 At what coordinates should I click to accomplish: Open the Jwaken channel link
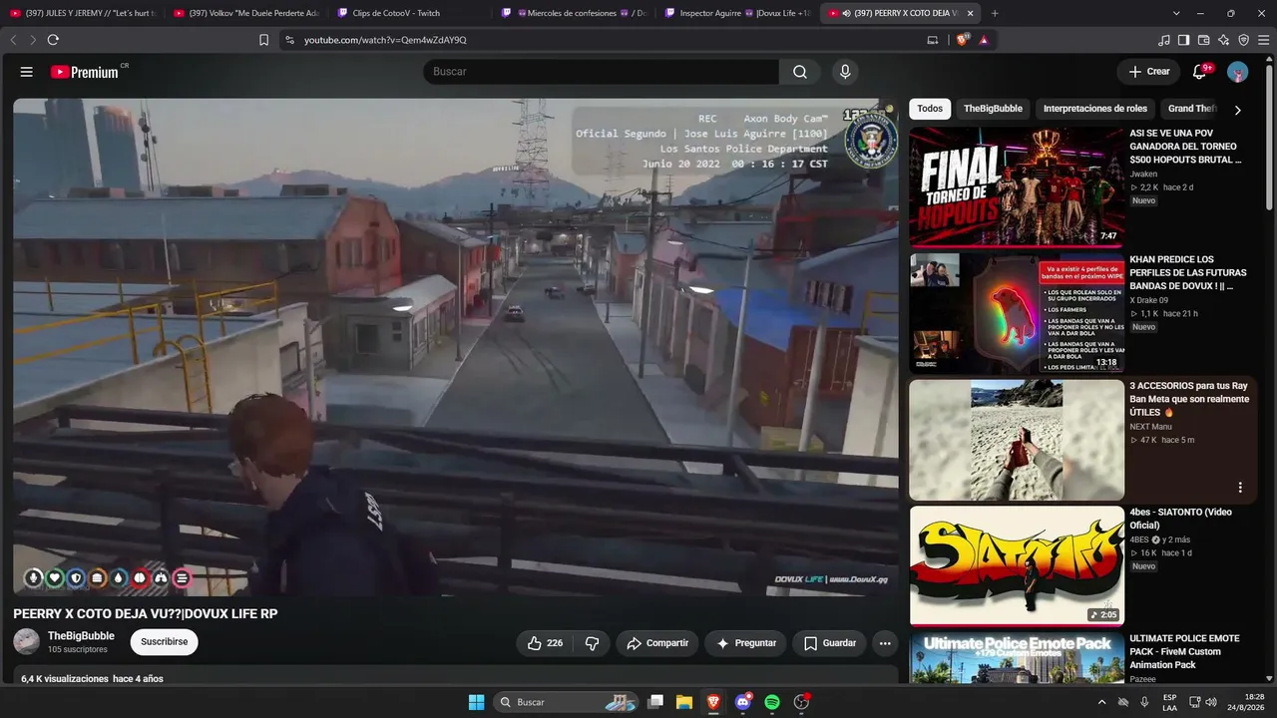coord(1143,175)
